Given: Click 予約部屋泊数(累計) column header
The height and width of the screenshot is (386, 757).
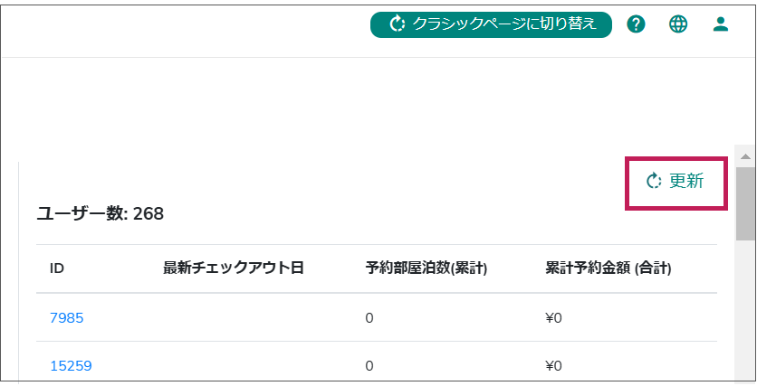Looking at the screenshot, I should (426, 268).
